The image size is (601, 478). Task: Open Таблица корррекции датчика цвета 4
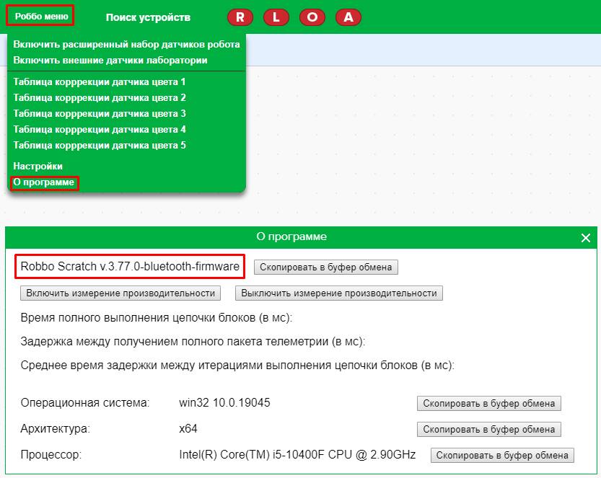(x=100, y=129)
